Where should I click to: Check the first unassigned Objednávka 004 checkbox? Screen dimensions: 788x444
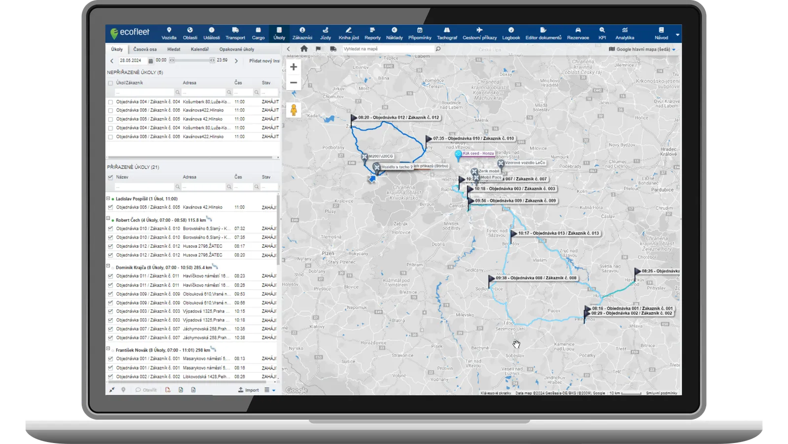click(110, 102)
